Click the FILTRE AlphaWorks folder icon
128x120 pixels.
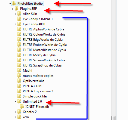tap(19, 29)
